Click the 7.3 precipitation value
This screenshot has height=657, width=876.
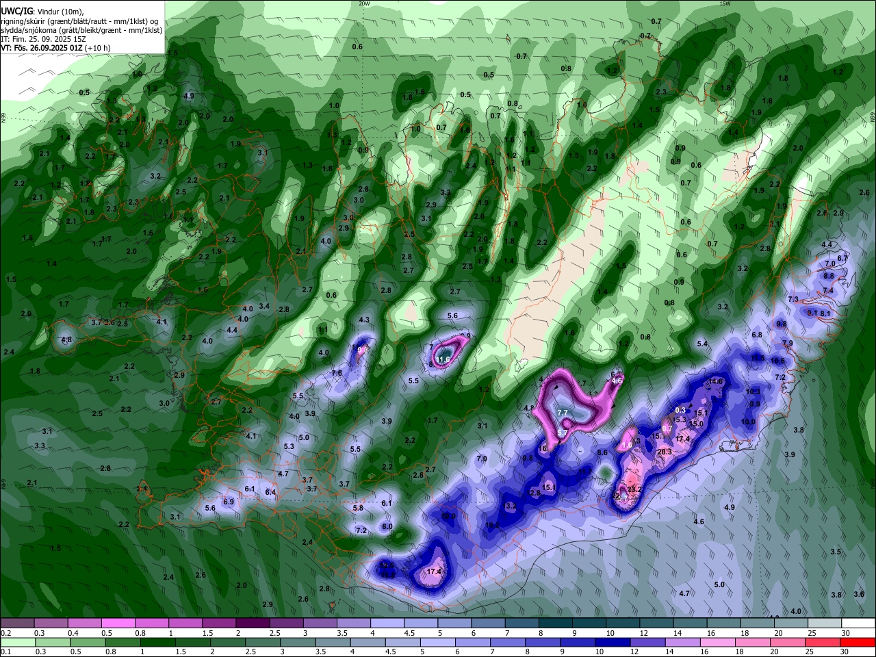pos(793,299)
